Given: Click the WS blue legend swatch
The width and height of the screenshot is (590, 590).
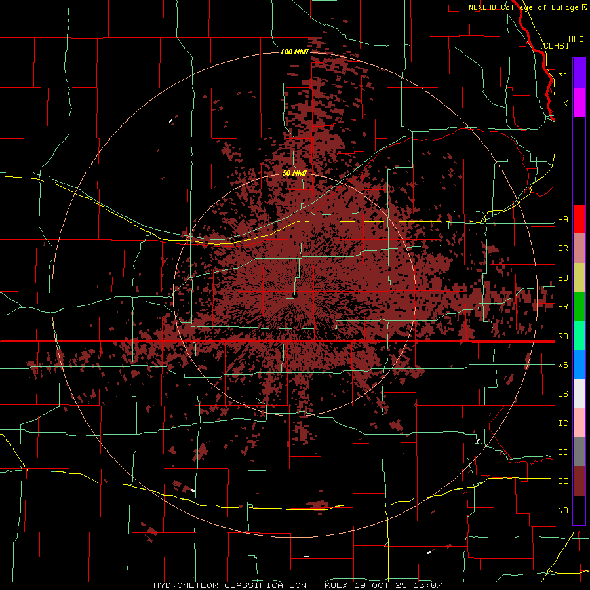Looking at the screenshot, I should pos(579,364).
